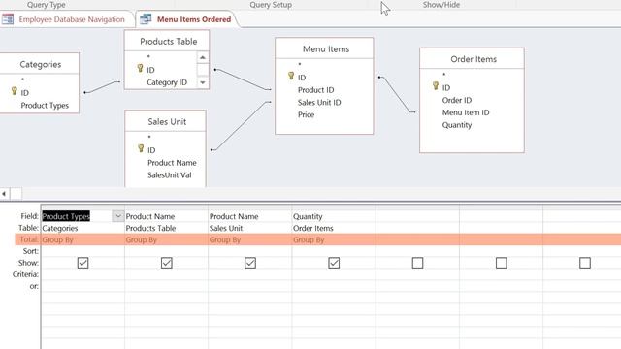
Task: Select Price field in Menu Items
Action: pos(306,114)
